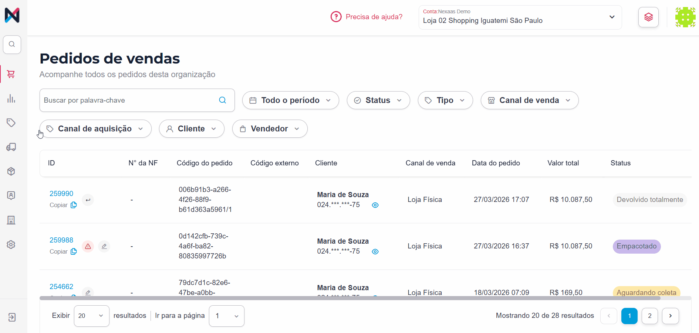Open the store account selector dropdown

520,17
